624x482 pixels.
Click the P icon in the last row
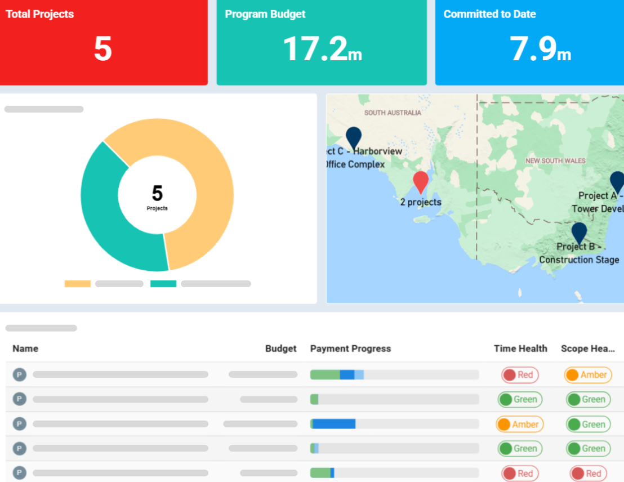(x=19, y=473)
